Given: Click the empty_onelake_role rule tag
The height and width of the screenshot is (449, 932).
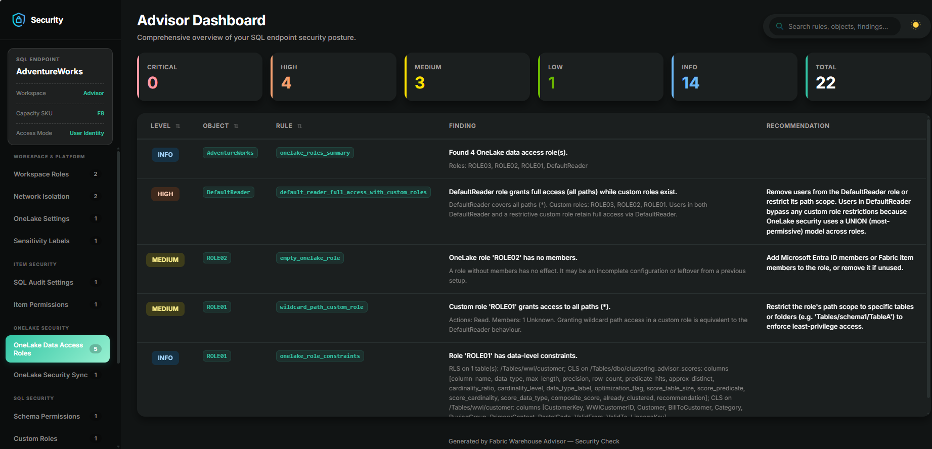Looking at the screenshot, I should [x=310, y=258].
